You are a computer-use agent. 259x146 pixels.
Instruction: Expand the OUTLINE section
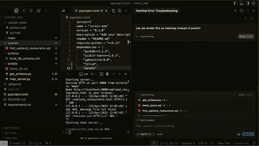pos(10,133)
